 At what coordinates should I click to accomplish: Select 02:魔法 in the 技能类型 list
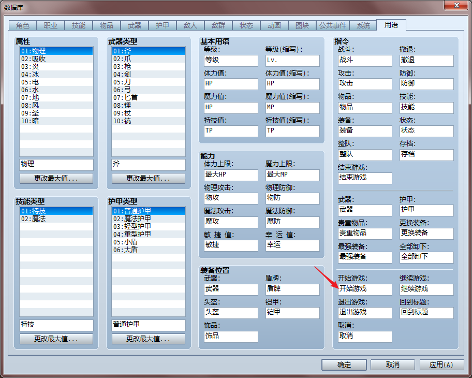56,219
